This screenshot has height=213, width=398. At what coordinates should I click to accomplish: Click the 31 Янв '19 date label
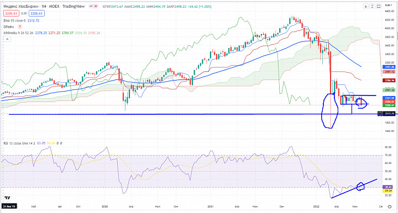coord(9,206)
